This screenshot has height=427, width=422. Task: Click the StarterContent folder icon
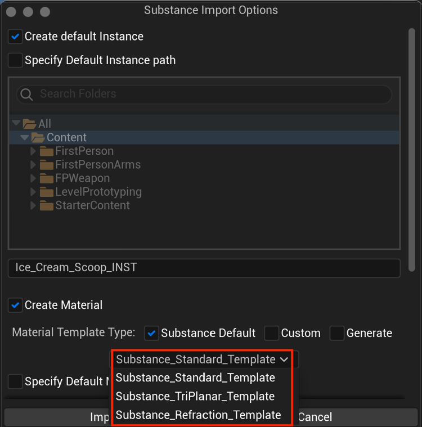coord(47,205)
